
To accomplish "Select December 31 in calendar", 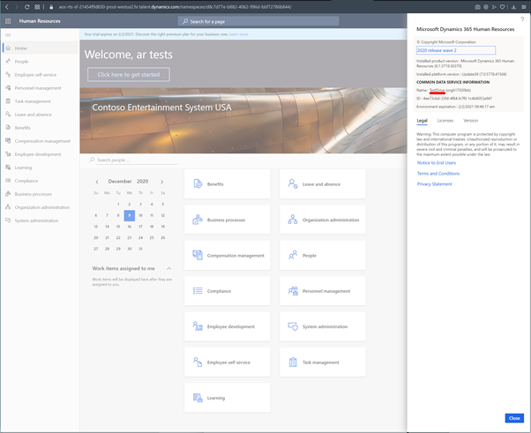I will tap(140, 249).
